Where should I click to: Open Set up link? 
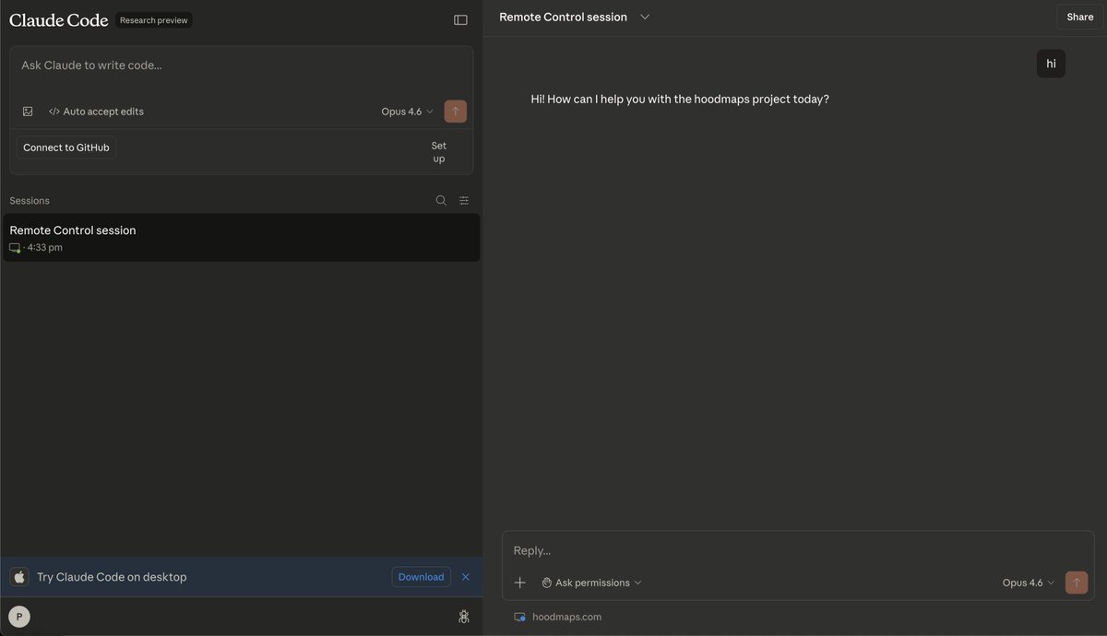439,152
